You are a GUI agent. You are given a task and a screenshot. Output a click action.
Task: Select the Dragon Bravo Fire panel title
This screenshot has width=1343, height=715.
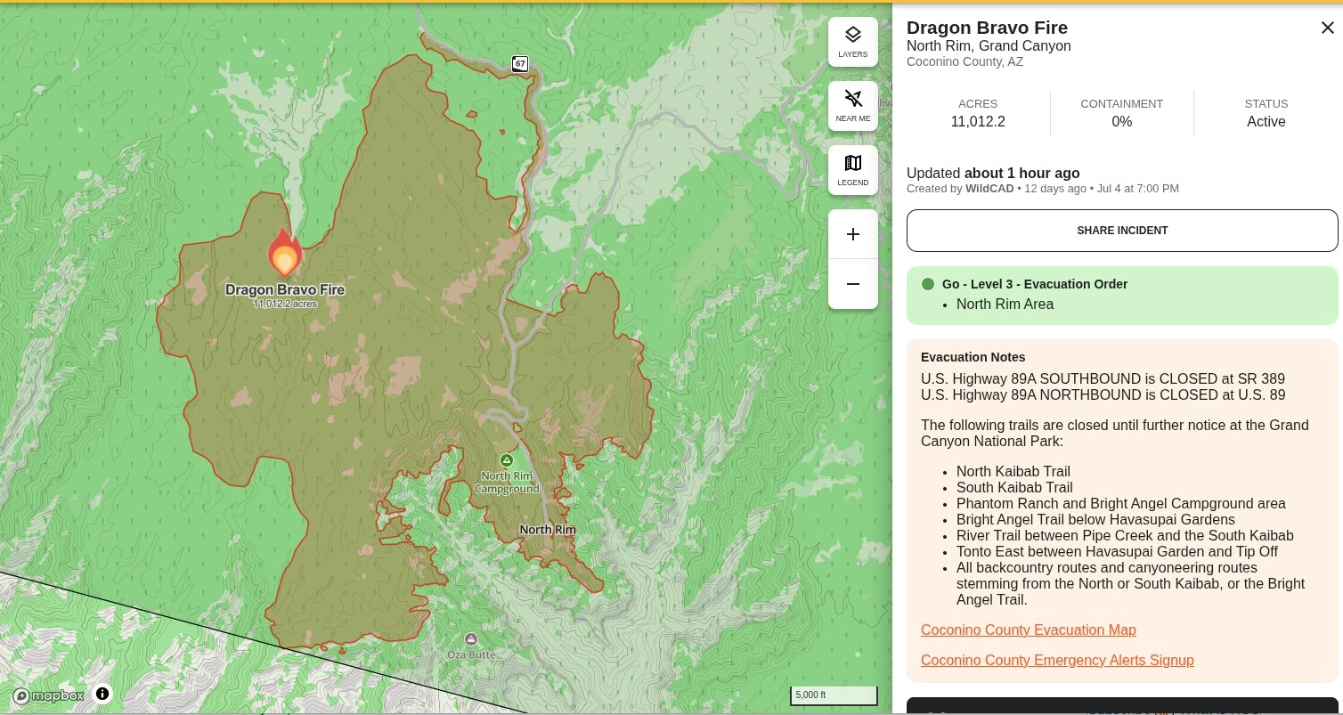[x=987, y=28]
